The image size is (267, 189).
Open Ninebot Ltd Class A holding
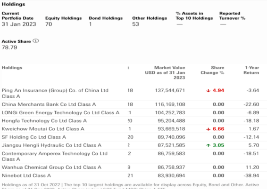coord(26,175)
